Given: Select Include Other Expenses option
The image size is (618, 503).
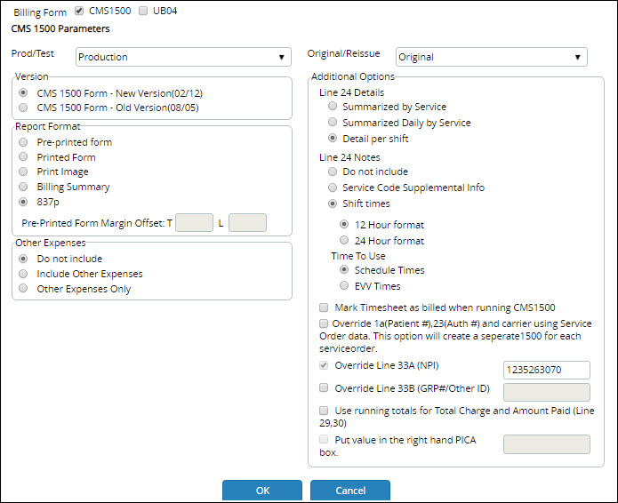Looking at the screenshot, I should [23, 274].
